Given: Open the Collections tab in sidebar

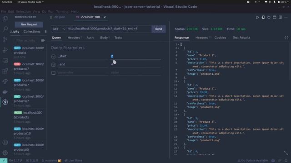Looking at the screenshot, I should click(32, 32).
